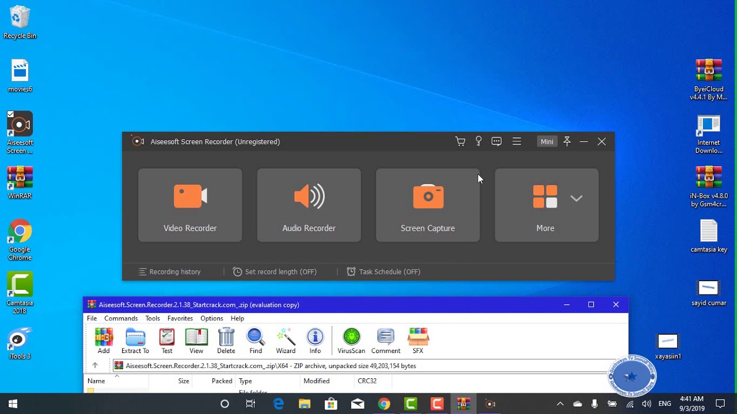Toggle Set record length (OFF)
This screenshot has height=414, width=737.
tap(275, 272)
